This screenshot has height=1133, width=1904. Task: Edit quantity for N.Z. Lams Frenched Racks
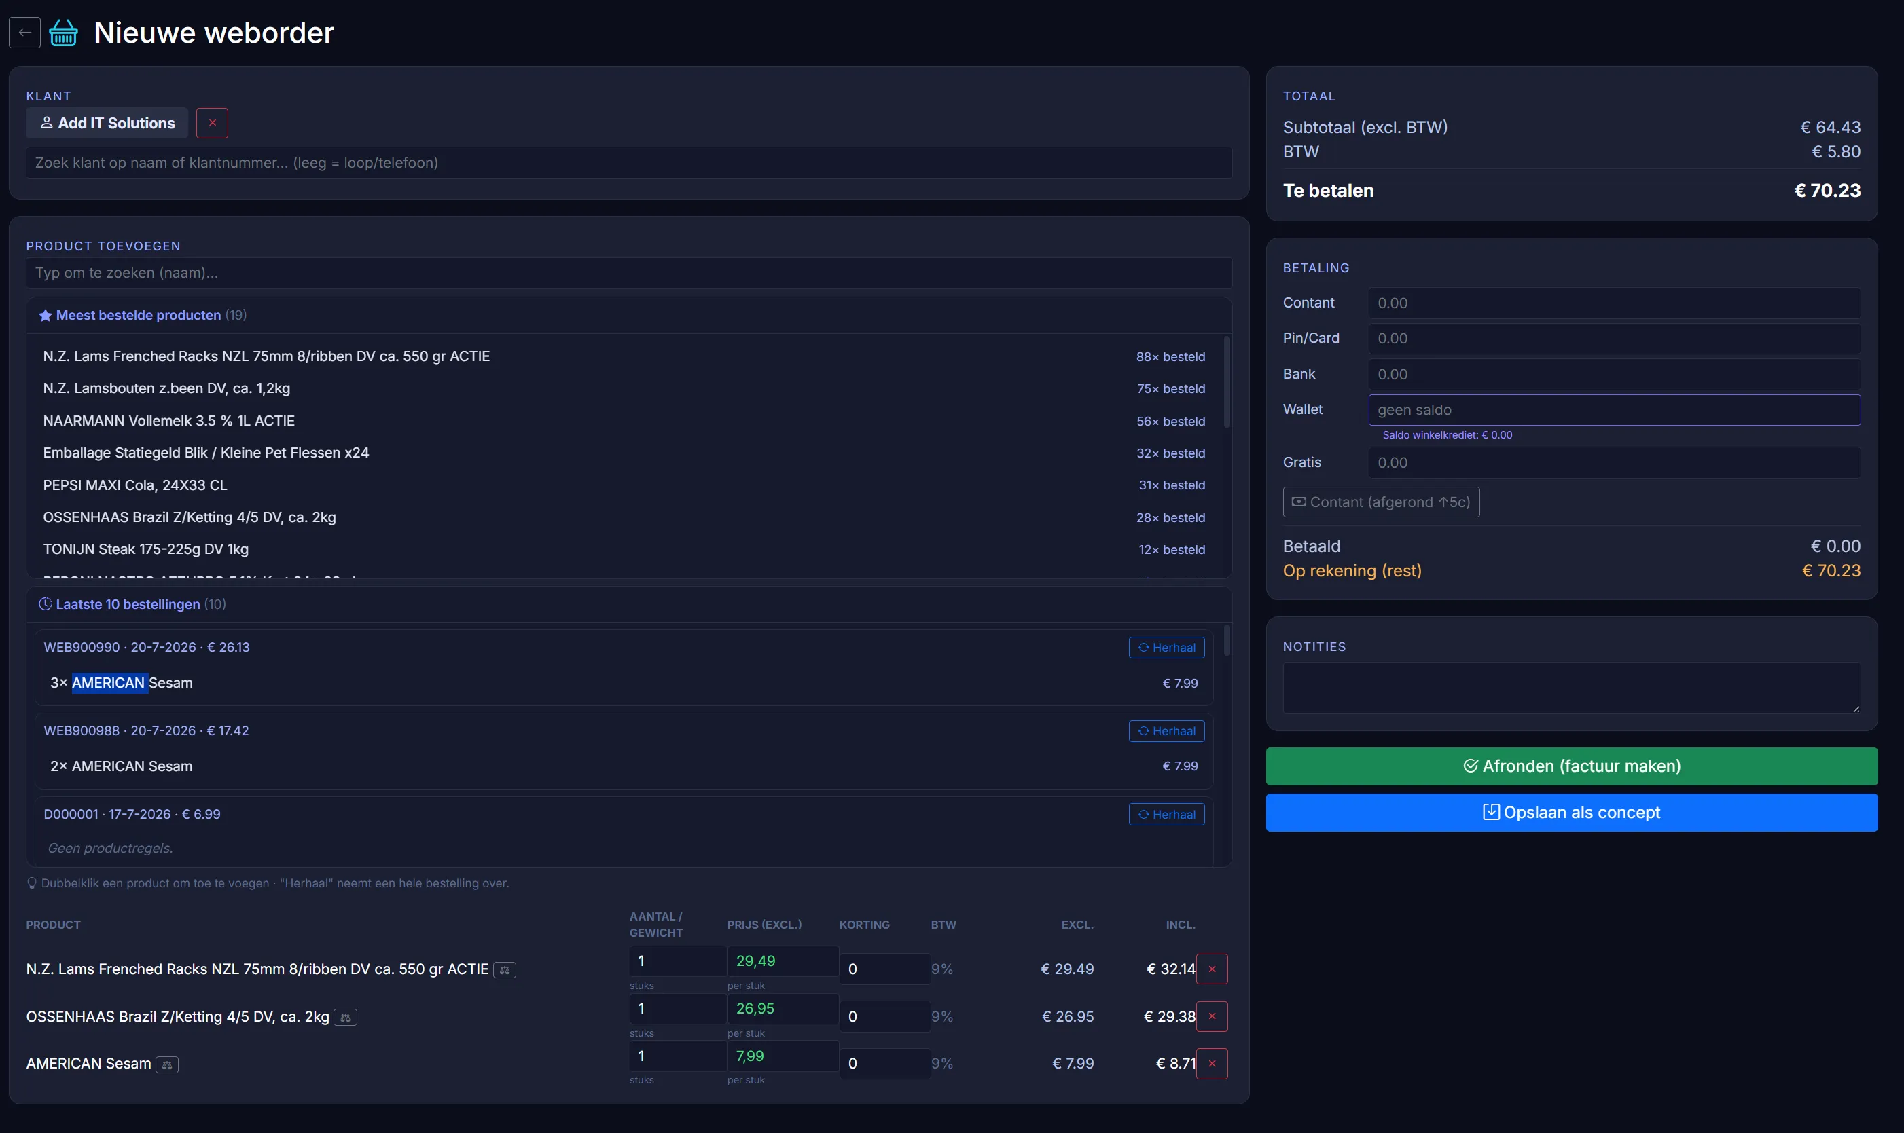[x=677, y=961]
